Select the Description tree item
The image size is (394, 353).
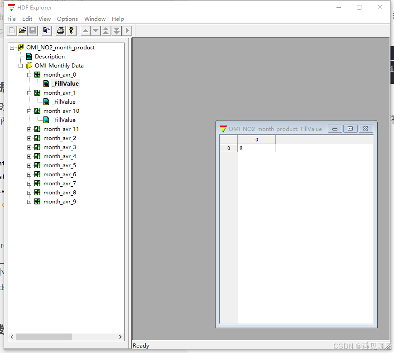coord(50,56)
